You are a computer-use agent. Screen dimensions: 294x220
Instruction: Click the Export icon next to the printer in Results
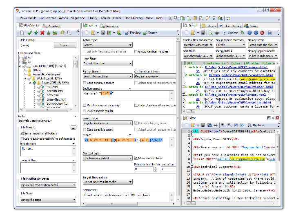(211, 33)
